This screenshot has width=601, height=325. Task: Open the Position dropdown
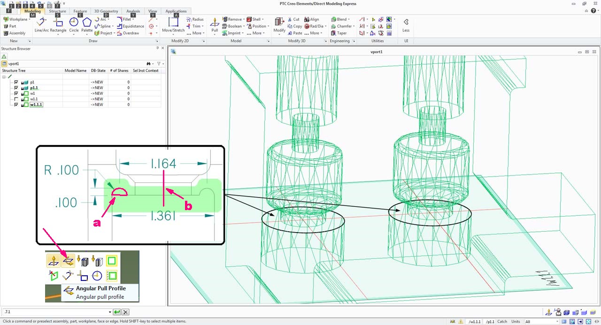[269, 26]
